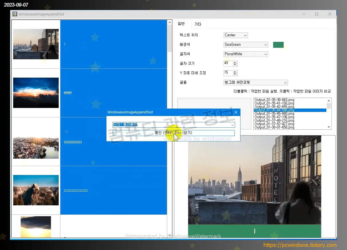Select Output_01-37-52-427.png in file list

click(274, 124)
